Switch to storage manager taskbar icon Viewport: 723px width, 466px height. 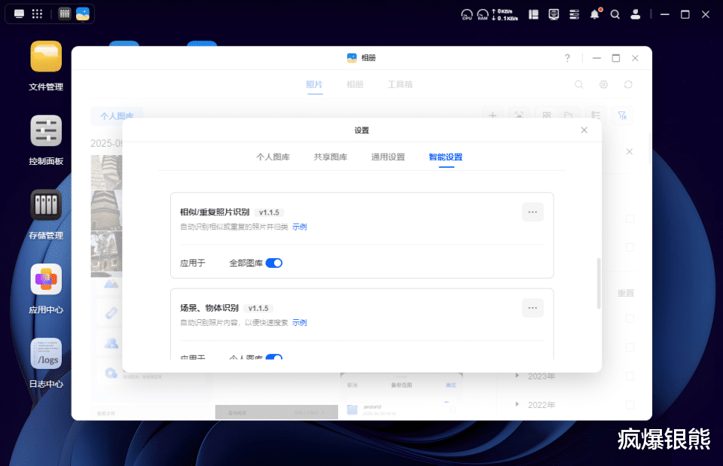click(x=65, y=14)
